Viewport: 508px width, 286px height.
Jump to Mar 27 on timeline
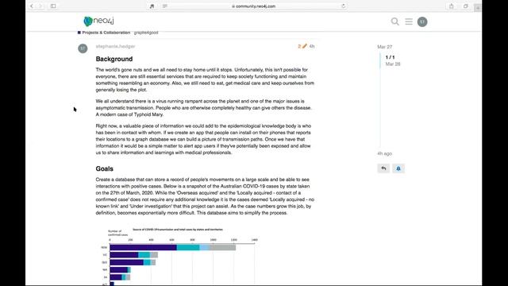(x=384, y=47)
